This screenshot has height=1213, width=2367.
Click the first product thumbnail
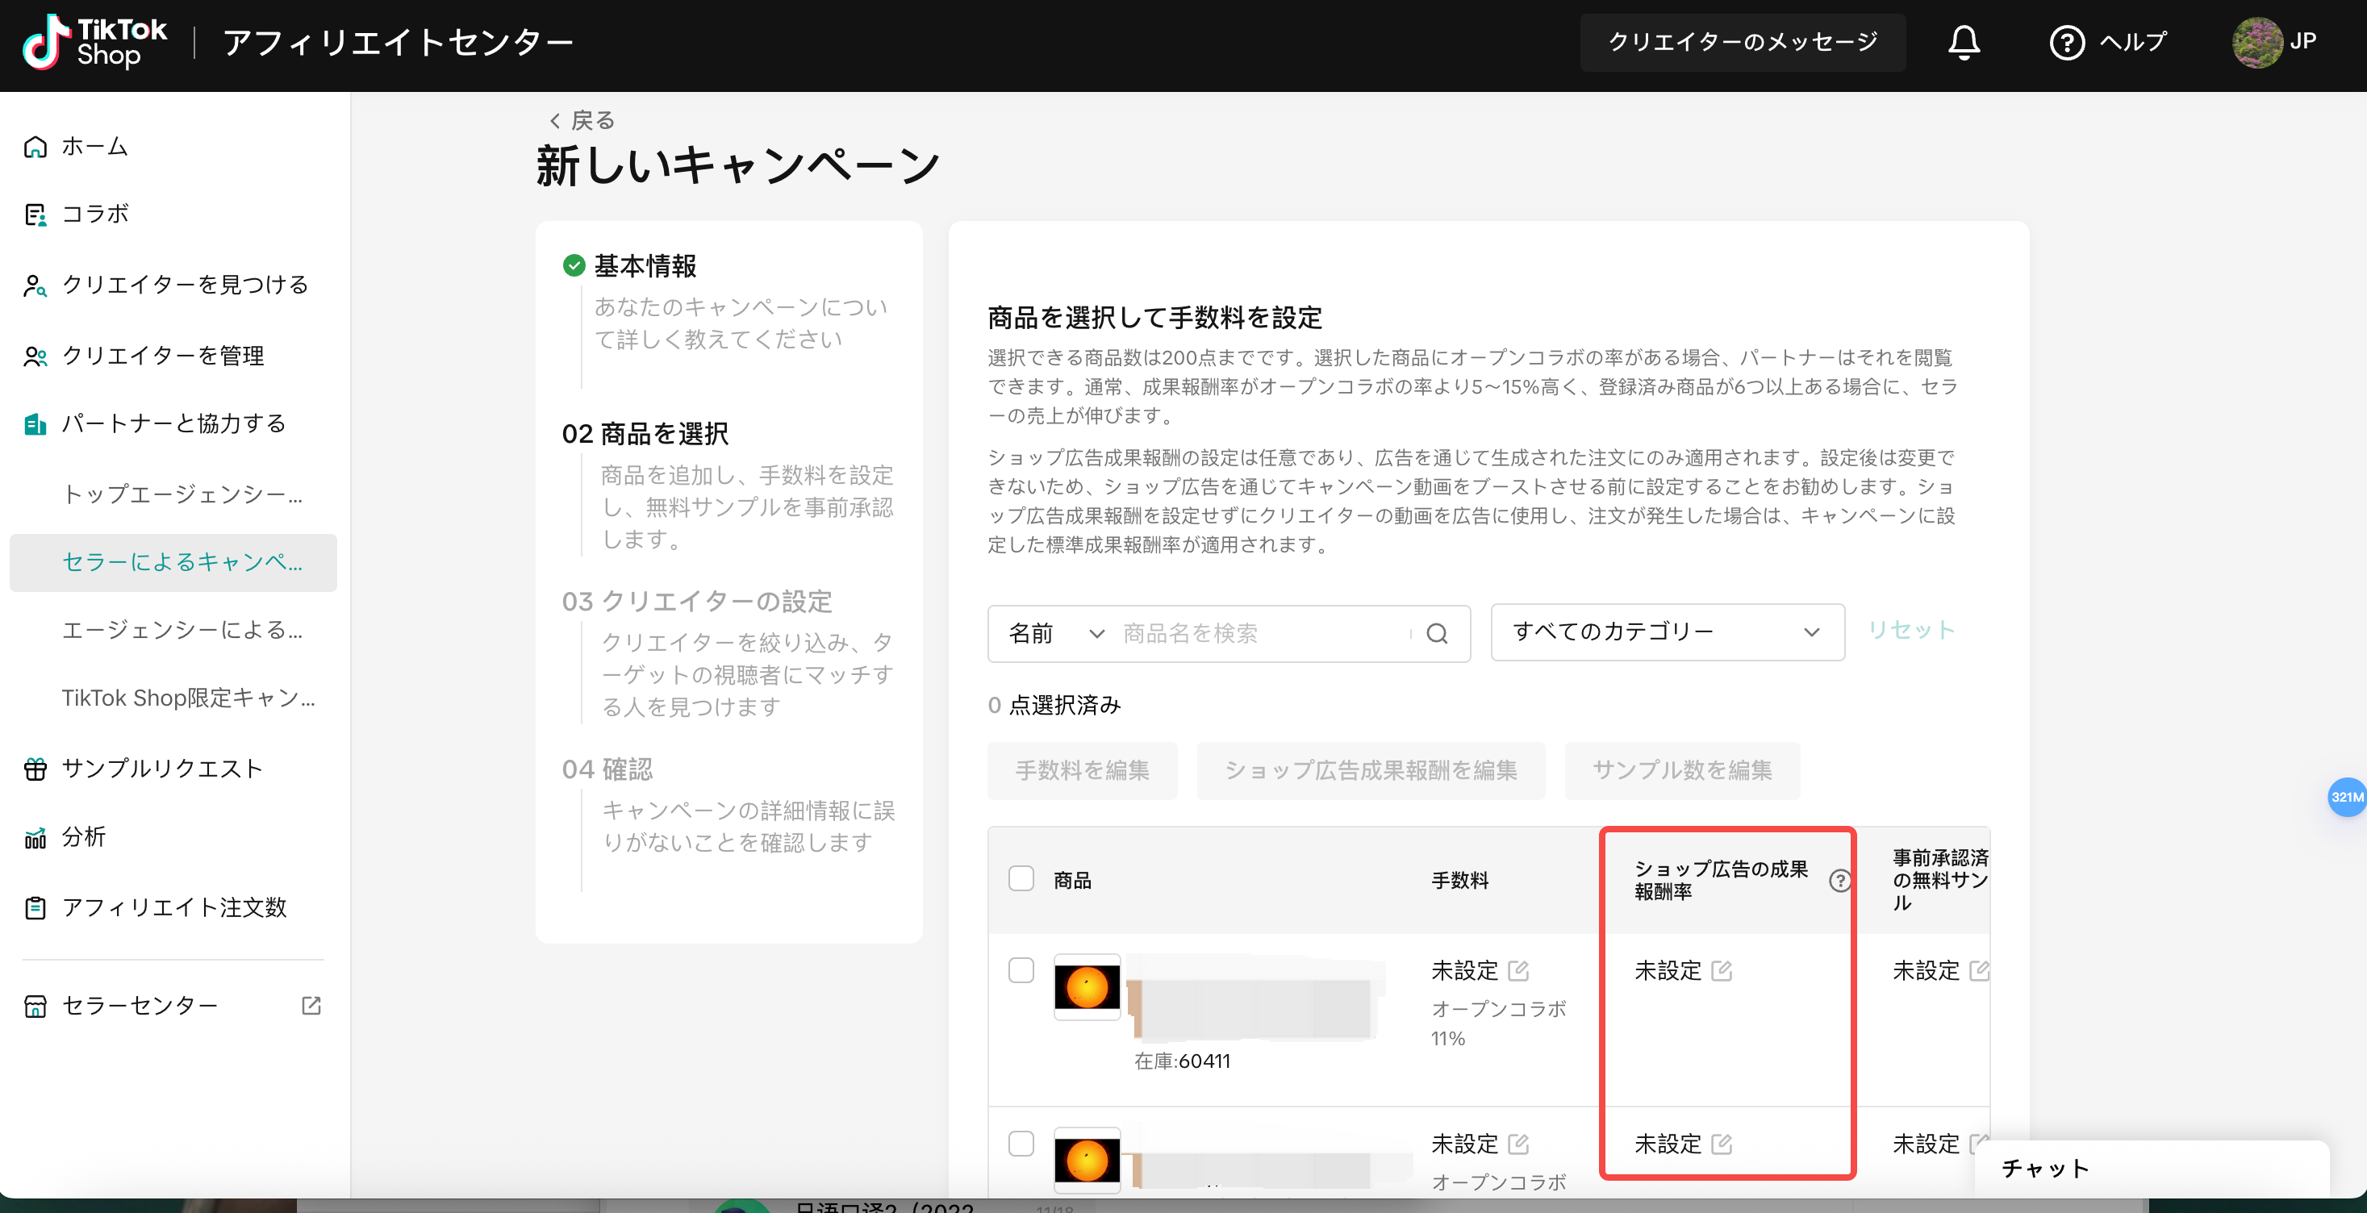1087,987
